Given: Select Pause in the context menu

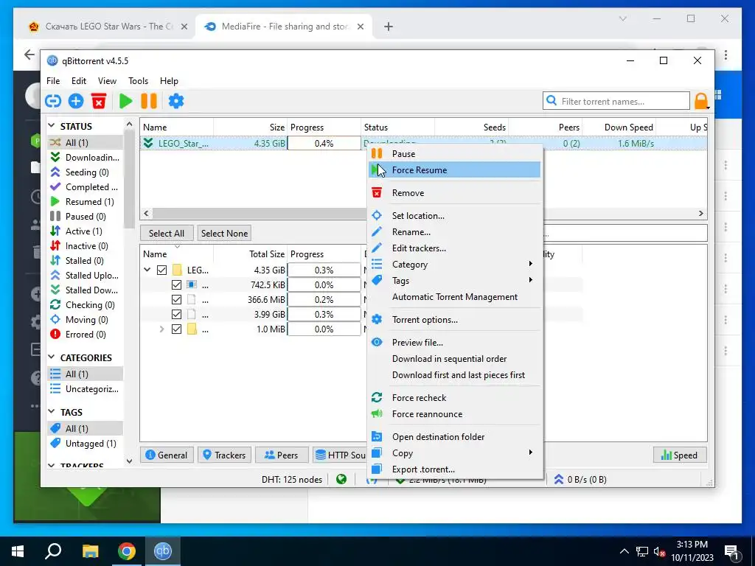Looking at the screenshot, I should [454, 154].
